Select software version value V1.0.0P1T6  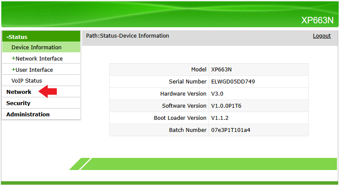[x=226, y=106]
